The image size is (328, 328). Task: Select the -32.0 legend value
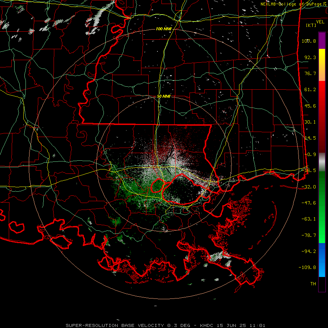309,187
